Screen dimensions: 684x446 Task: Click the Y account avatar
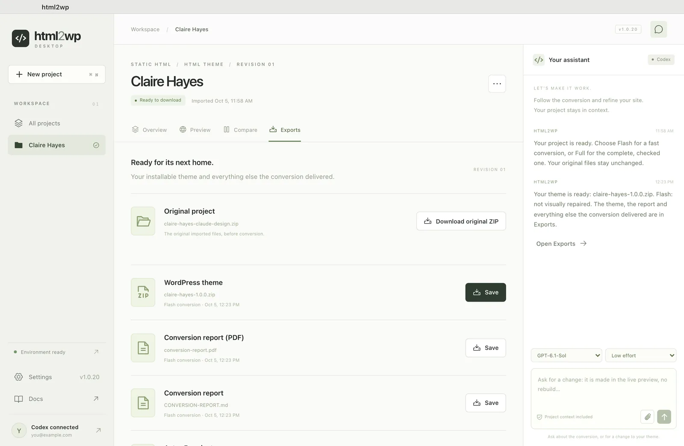(x=19, y=431)
